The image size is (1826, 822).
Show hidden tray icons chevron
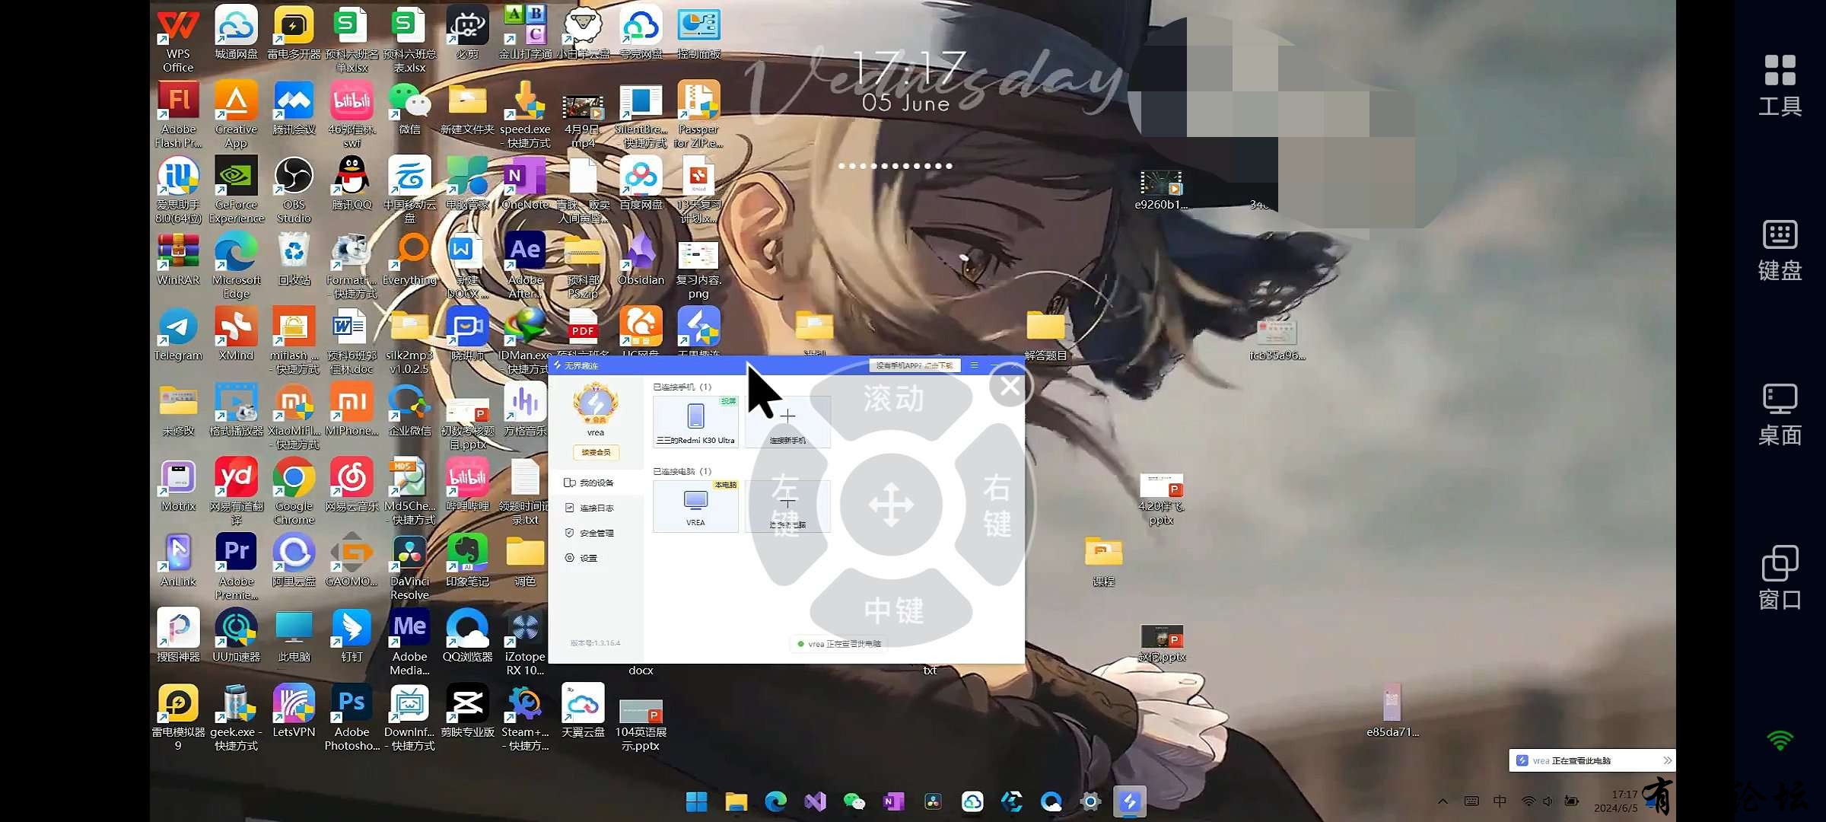pyautogui.click(x=1443, y=801)
